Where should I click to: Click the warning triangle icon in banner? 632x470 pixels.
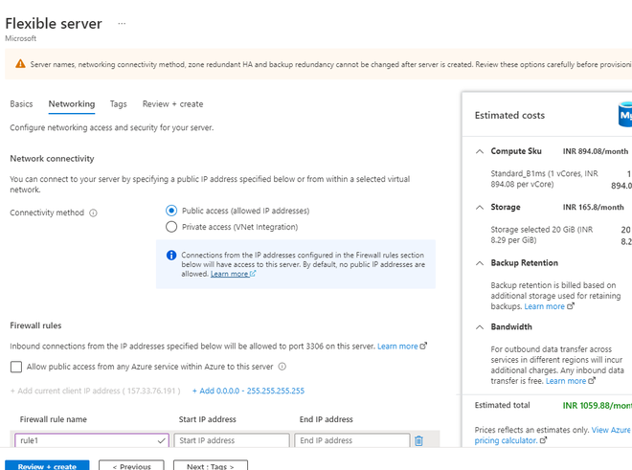click(x=20, y=63)
